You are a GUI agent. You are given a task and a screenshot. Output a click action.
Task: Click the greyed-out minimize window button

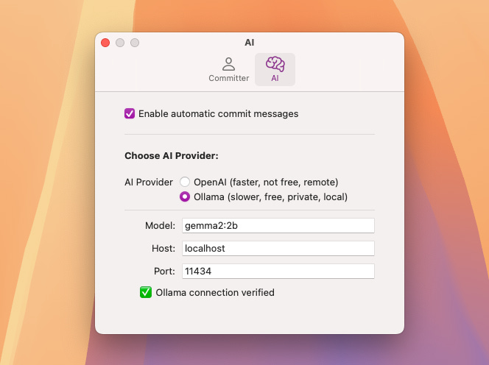[120, 43]
